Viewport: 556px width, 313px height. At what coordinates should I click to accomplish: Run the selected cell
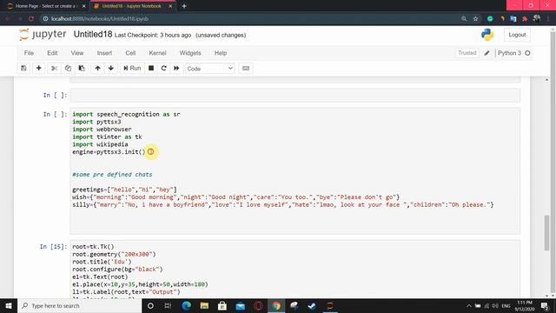[132, 68]
